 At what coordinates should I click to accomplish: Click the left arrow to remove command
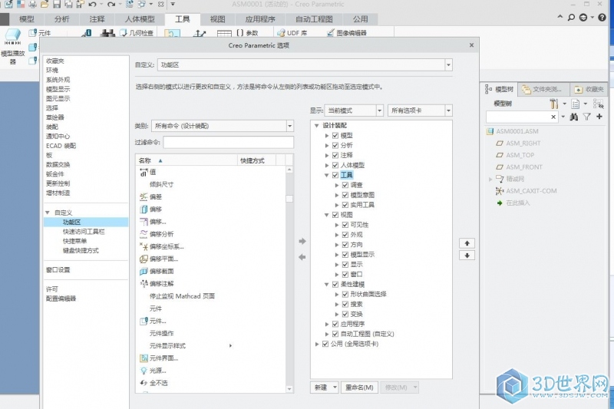coord(302,257)
